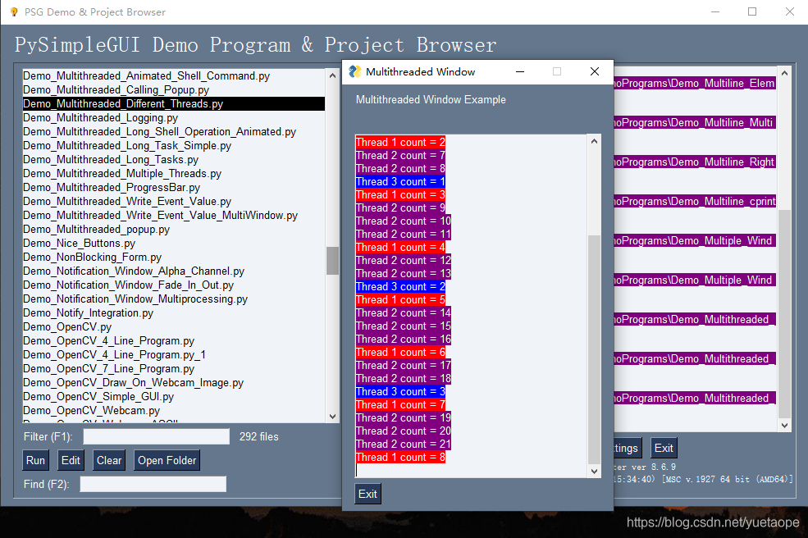Click the thread output scrollbar thumb
The height and width of the screenshot is (538, 808).
(x=594, y=350)
